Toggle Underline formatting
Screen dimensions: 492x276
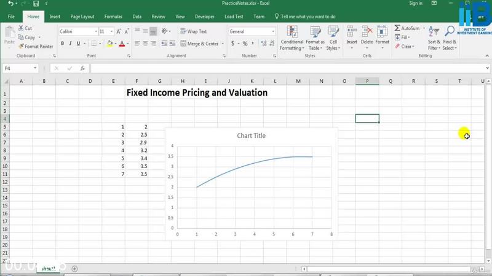point(79,44)
